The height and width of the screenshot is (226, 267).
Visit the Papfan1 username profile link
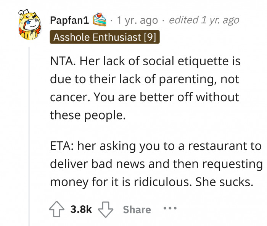pos(69,20)
